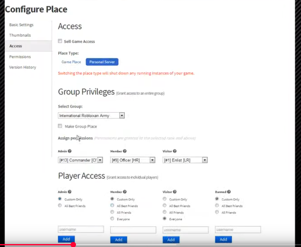Viewport: 301px width, 247px height.
Task: Select All Friends radio under Banned column
Action: (x=217, y=213)
